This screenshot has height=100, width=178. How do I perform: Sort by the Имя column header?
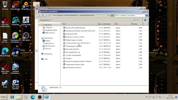pos(80,24)
